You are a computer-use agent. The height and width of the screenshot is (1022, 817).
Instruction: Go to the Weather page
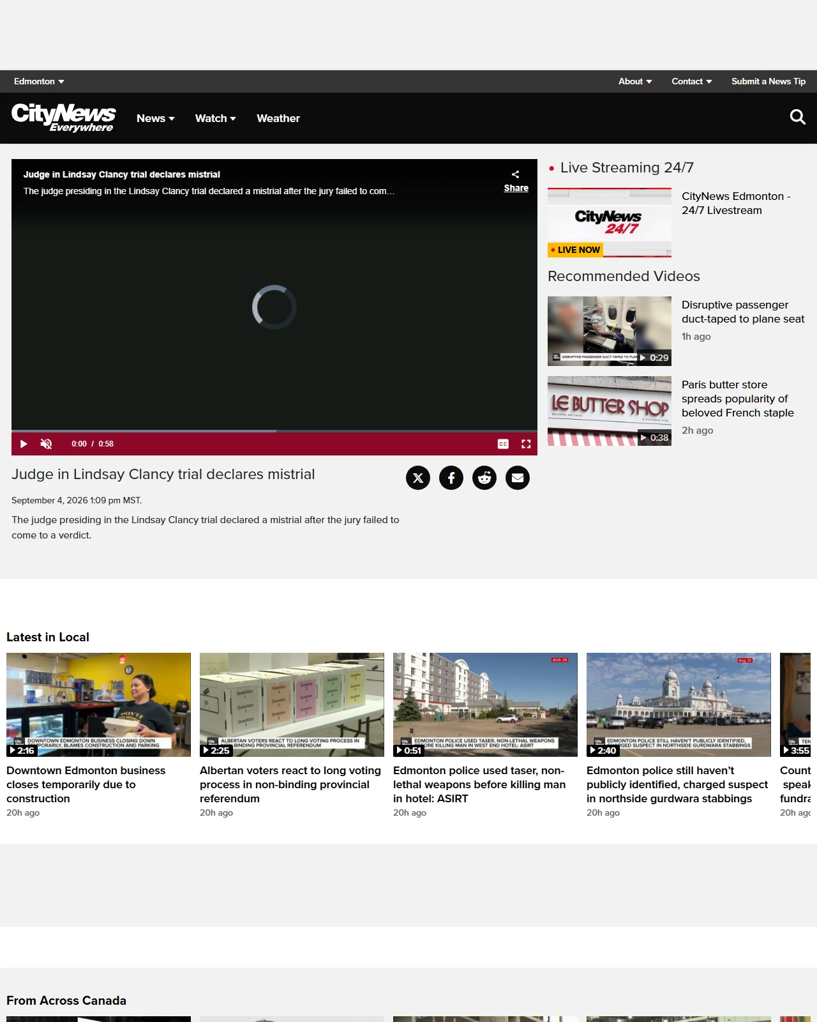pos(278,118)
